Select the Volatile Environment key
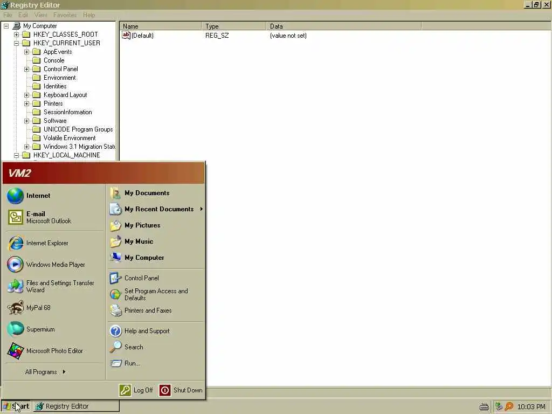Viewport: 552px width, 414px height. tap(64, 138)
